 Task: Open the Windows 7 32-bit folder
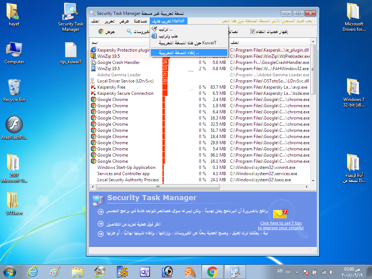(353, 93)
